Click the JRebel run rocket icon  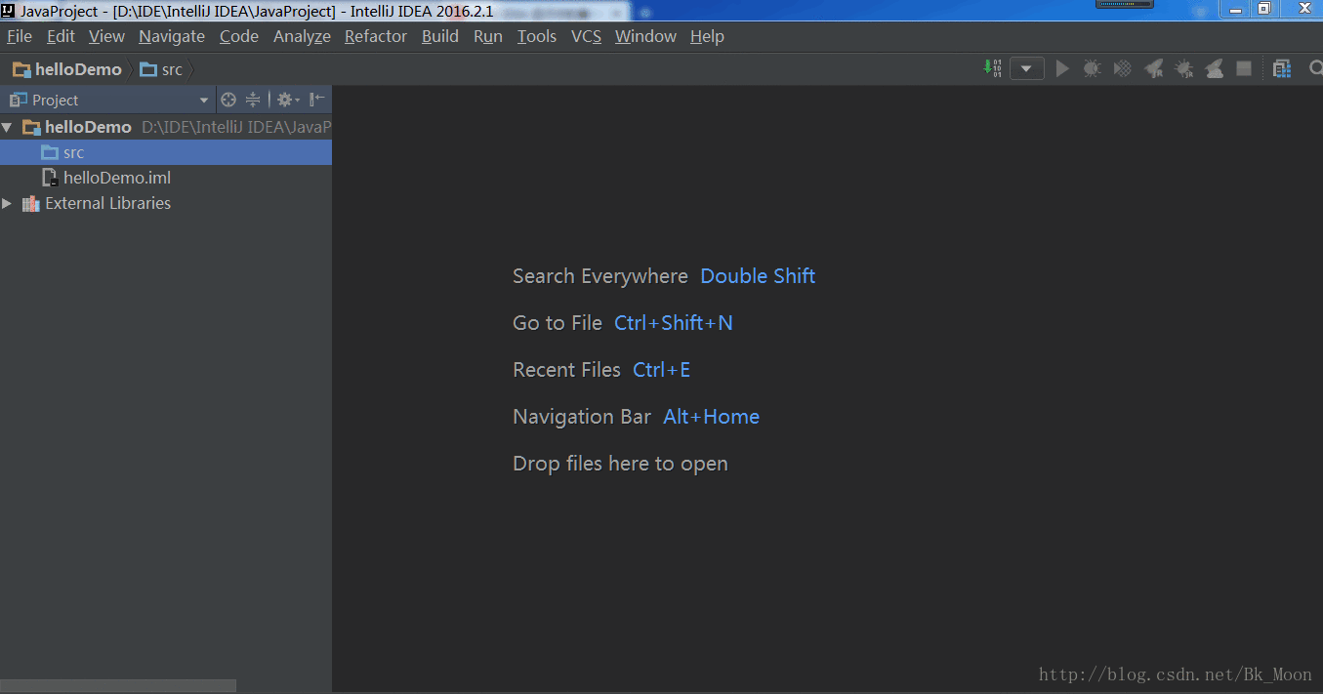[1153, 68]
